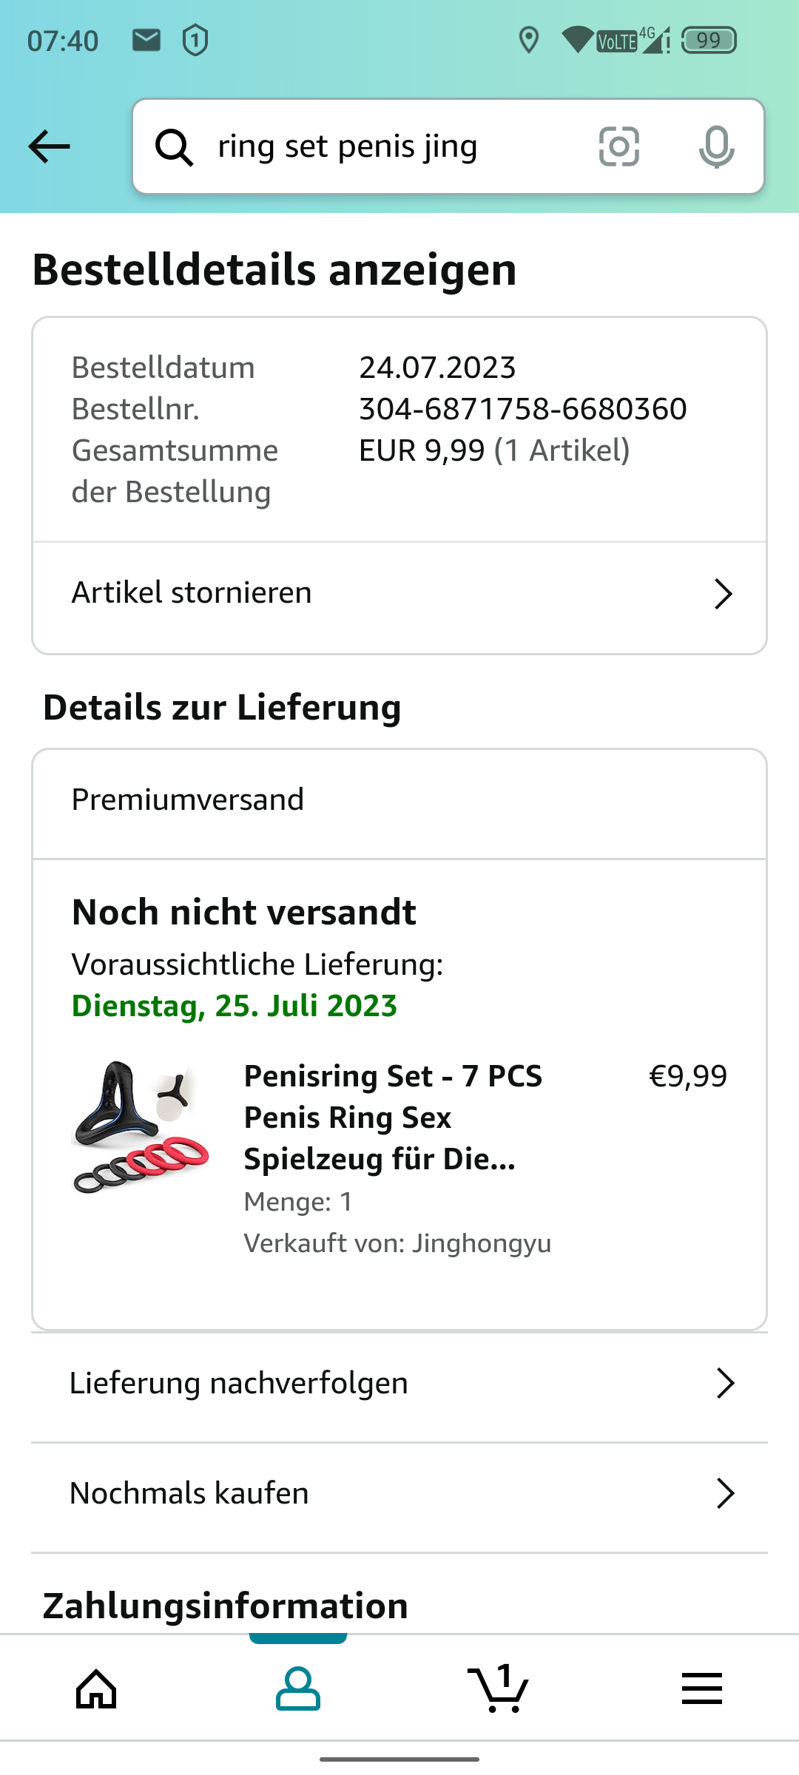Select the Artikel stornieren option
Image resolution: width=799 pixels, height=1775 pixels.
(192, 593)
